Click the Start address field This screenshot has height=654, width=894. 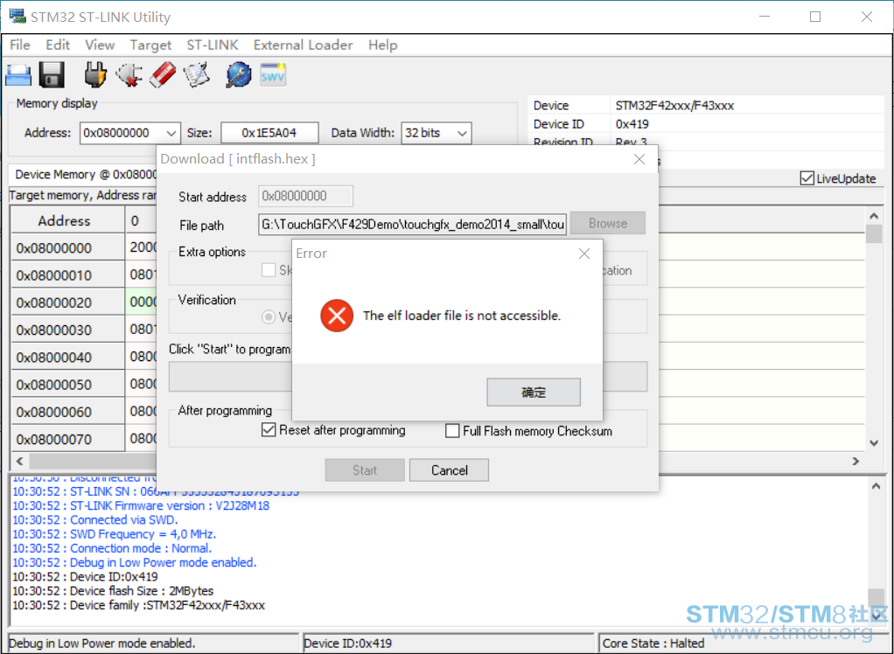click(305, 196)
